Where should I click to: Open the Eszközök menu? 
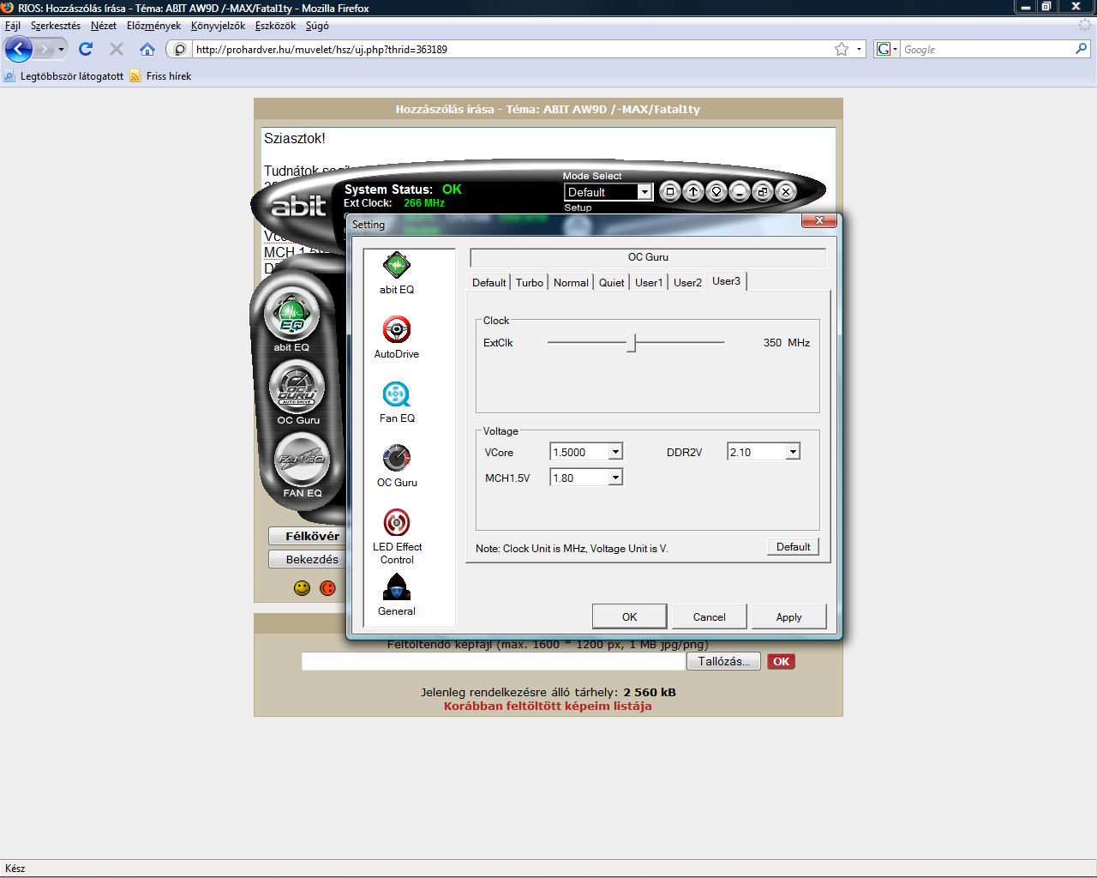(275, 26)
